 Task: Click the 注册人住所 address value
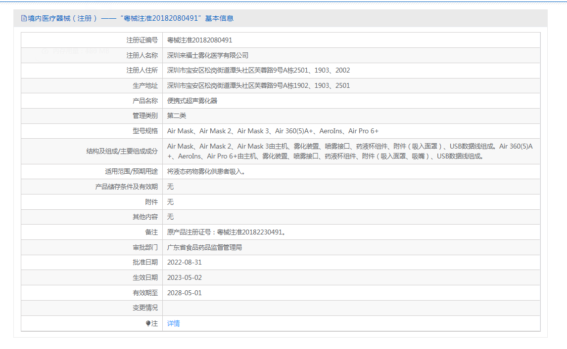point(258,71)
